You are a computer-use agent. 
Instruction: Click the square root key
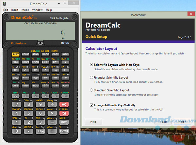pyautogui.click(x=25, y=70)
